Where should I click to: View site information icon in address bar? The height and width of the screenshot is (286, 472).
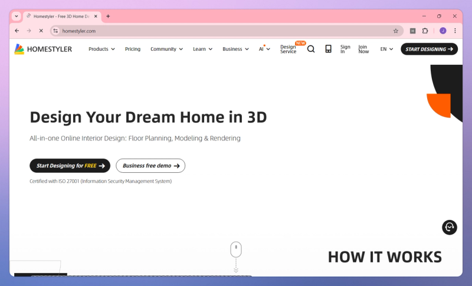pos(55,31)
